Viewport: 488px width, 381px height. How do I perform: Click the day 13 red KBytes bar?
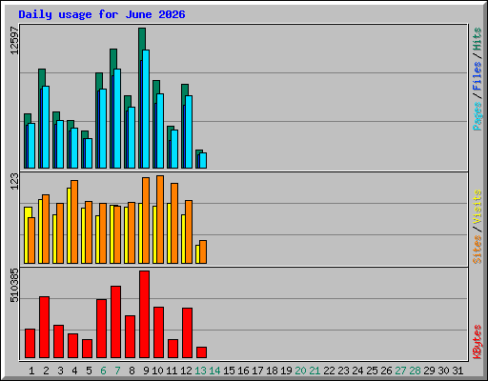[201, 352]
